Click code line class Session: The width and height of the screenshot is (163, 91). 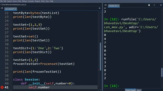tap(26, 80)
